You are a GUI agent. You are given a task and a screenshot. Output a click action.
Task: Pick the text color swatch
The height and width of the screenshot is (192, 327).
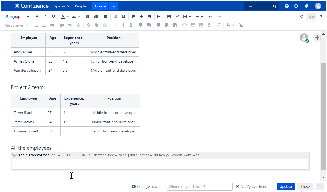coord(63,17)
